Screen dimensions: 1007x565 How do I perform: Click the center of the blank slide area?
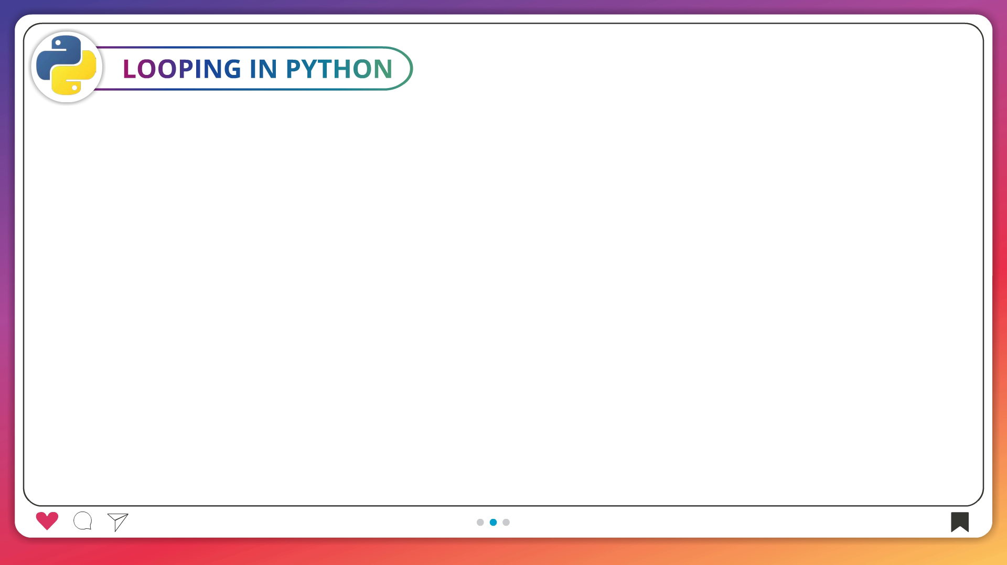504,294
